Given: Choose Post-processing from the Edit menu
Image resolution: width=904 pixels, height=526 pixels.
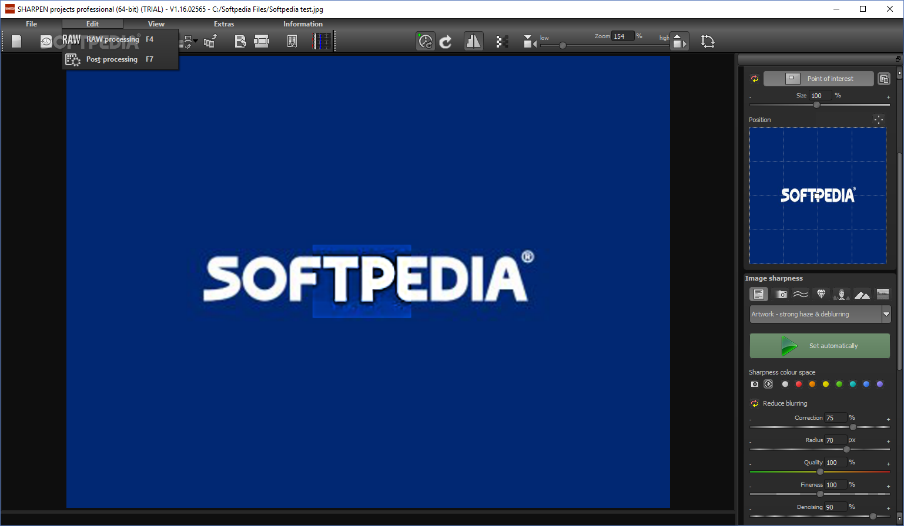Looking at the screenshot, I should click(120, 59).
